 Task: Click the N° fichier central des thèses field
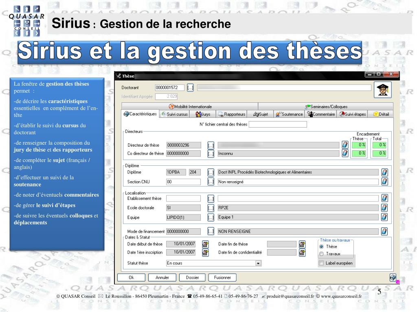(278, 124)
